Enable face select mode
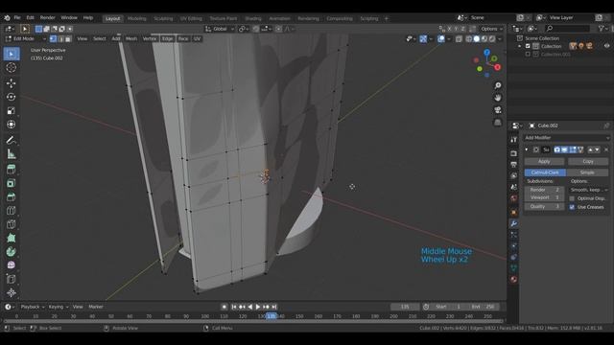 coord(68,38)
